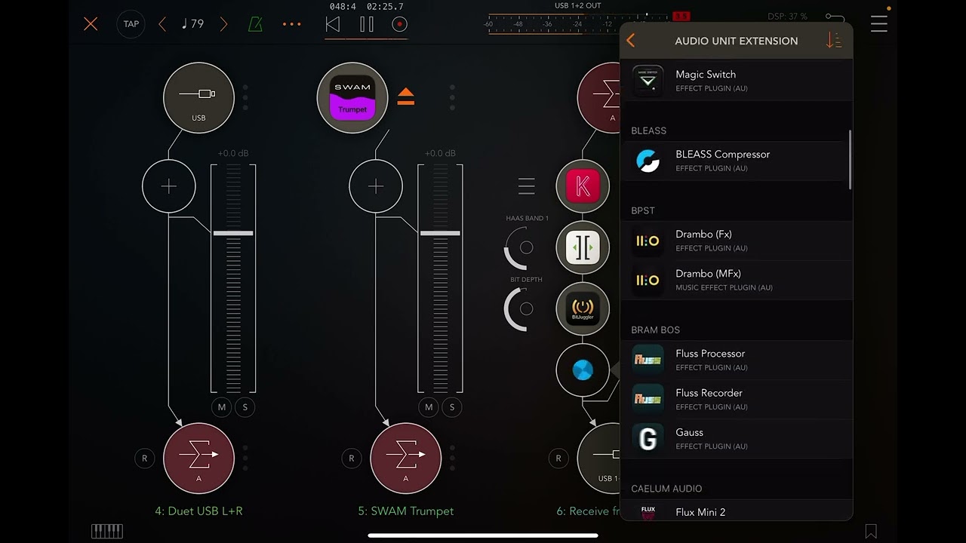Screen dimensions: 966x543
Task: Choose the Gauss effect plugin
Action: (x=737, y=438)
